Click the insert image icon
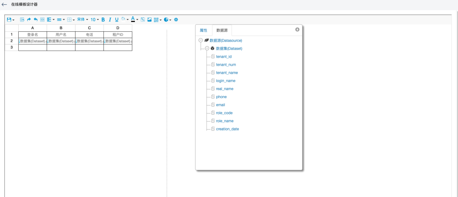 [149, 19]
